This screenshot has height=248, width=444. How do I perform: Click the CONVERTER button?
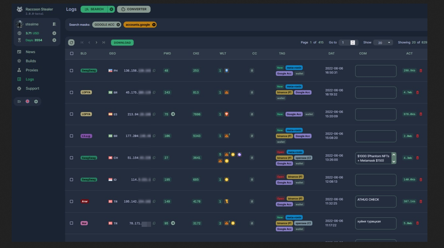point(134,9)
